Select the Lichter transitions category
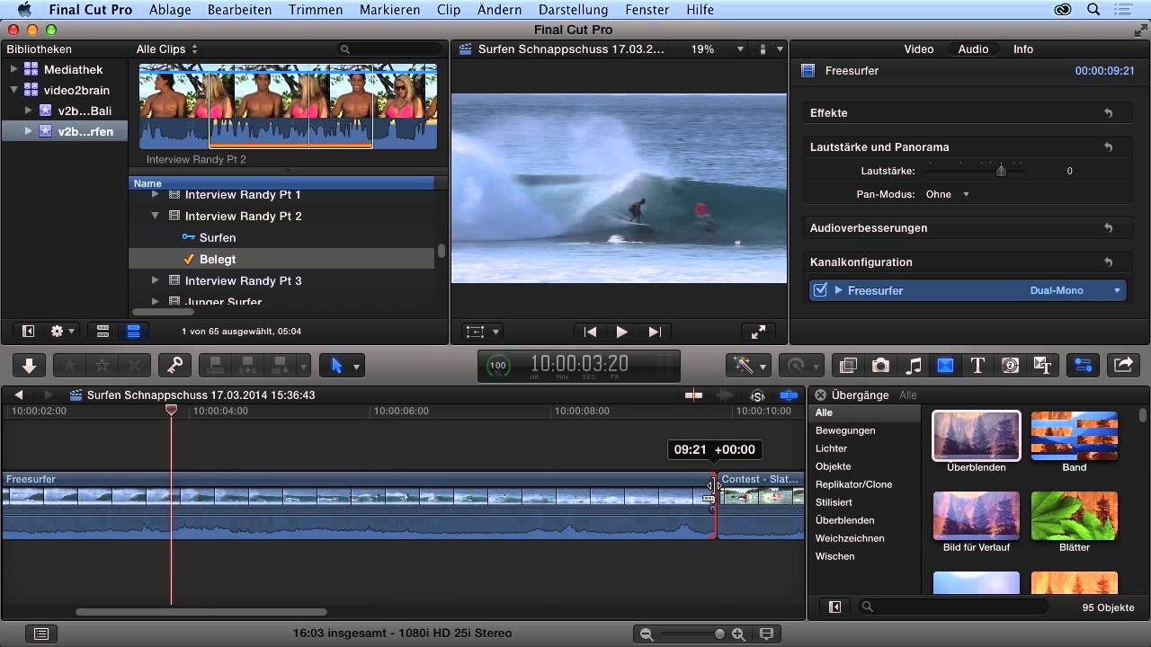The width and height of the screenshot is (1151, 647). coord(832,448)
